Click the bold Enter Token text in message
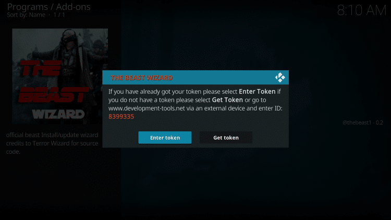Viewport: 391px width, 220px height. tap(257, 92)
